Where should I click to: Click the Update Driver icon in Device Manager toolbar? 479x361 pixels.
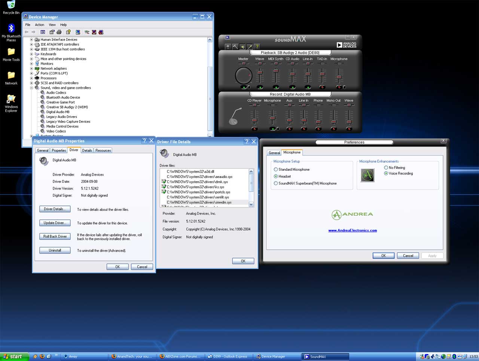(x=87, y=32)
